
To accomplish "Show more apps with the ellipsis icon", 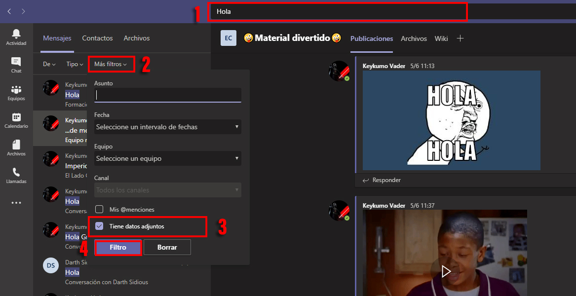I will [16, 202].
